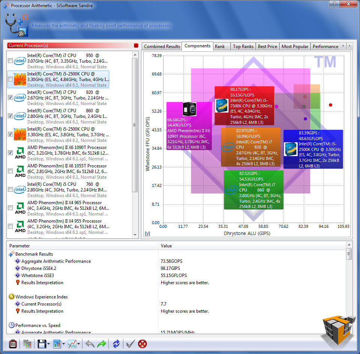Click the blue i5-2500K 3.8GHz chart card
The image size is (360, 354).
[x=313, y=149]
